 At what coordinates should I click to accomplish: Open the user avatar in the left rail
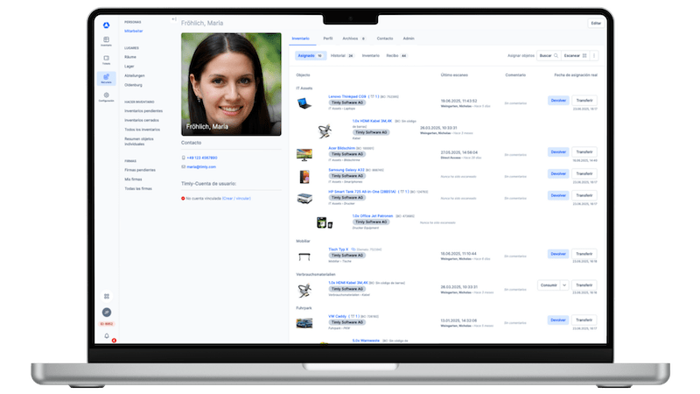tap(107, 313)
